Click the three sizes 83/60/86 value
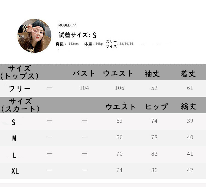This screenshot has width=206, height=187. pos(126,44)
